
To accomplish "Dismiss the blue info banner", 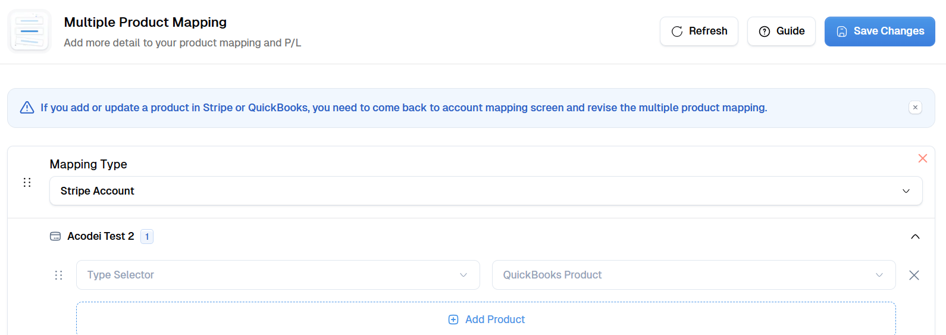I will 915,108.
